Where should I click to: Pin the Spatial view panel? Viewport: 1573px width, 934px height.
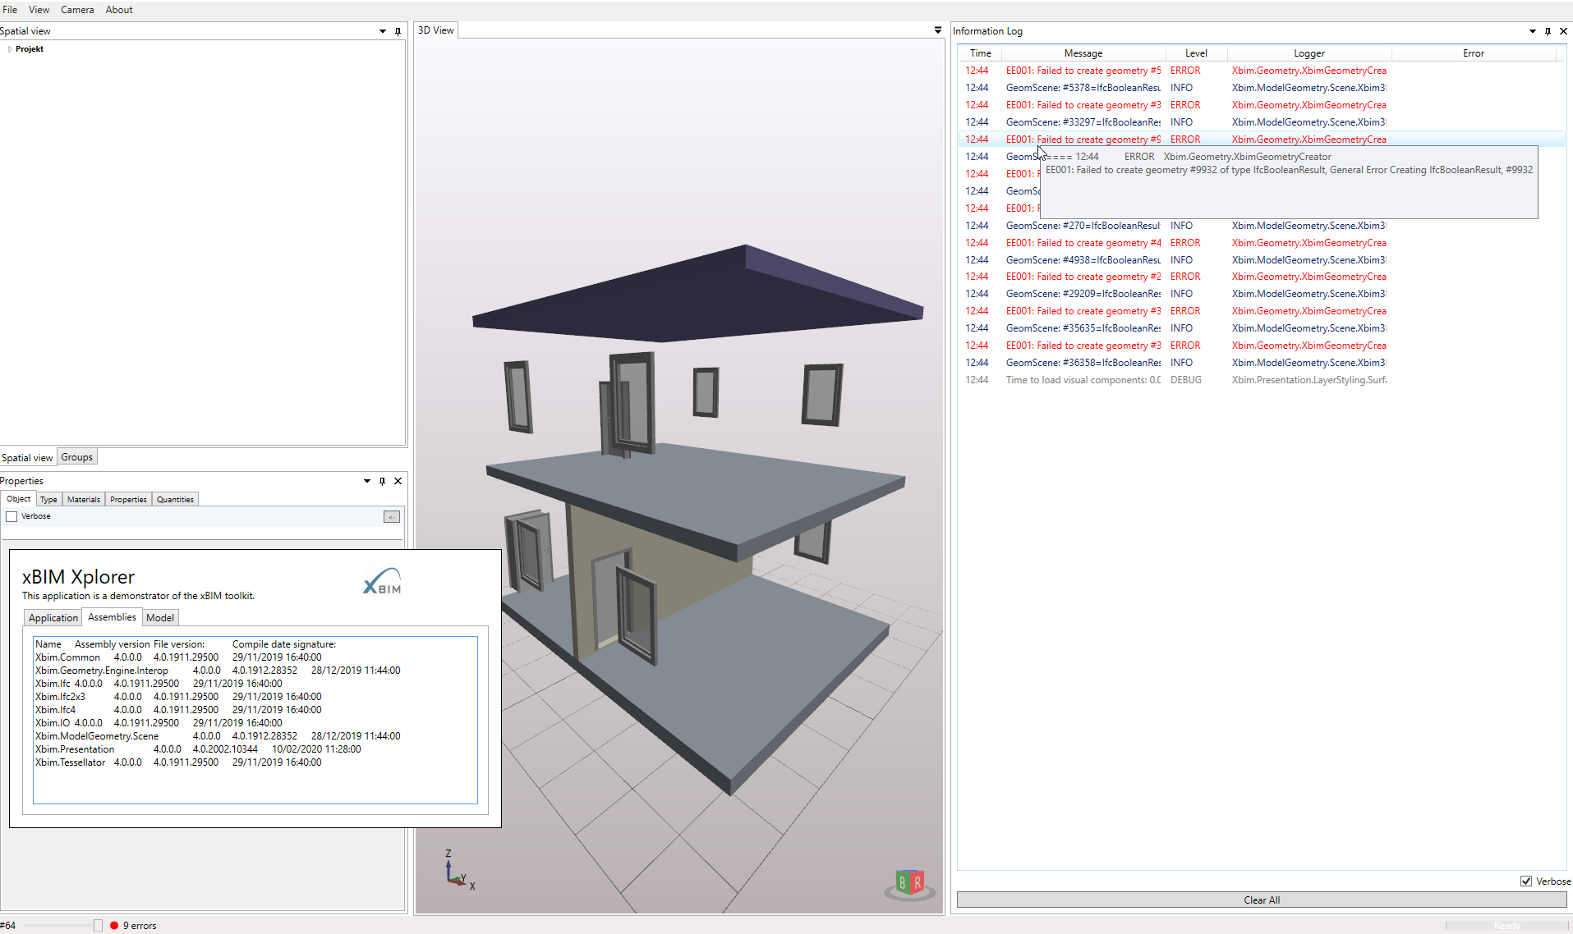click(x=398, y=31)
